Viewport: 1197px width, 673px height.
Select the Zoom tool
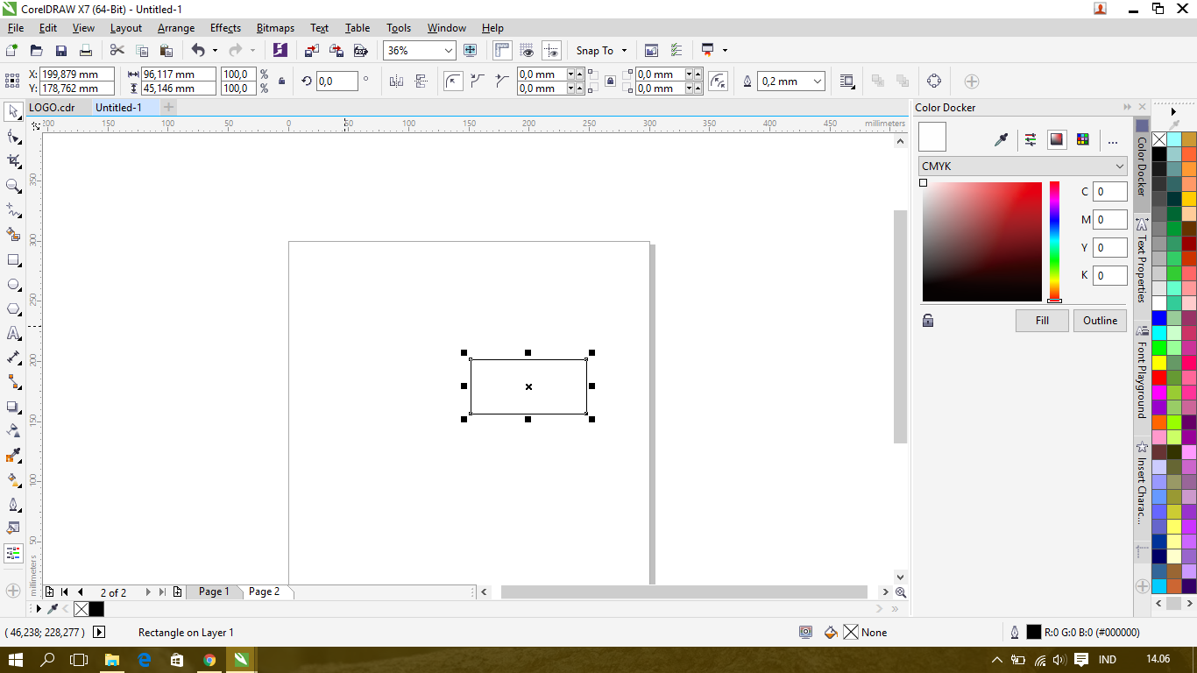click(x=12, y=185)
